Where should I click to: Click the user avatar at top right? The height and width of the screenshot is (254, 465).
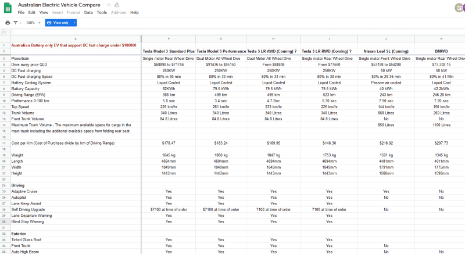(x=460, y=8)
